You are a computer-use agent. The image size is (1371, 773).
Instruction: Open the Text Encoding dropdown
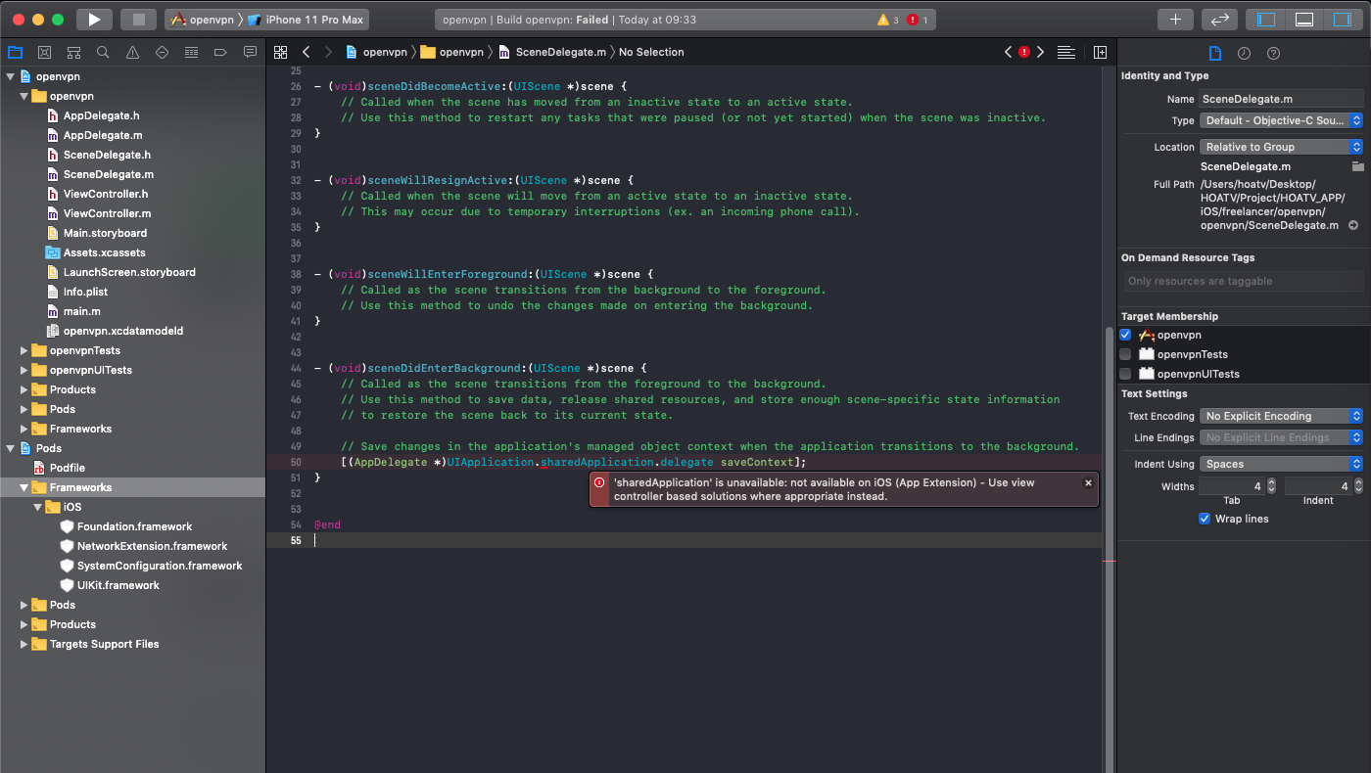[1282, 416]
